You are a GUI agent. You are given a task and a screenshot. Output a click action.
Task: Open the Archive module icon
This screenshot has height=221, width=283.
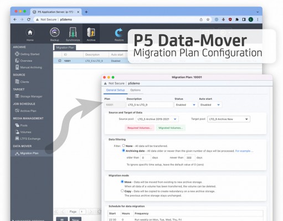(91, 33)
